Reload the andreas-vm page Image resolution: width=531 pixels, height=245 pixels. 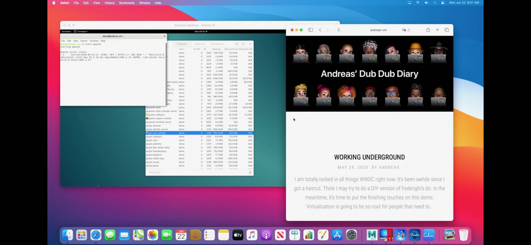coord(409,30)
